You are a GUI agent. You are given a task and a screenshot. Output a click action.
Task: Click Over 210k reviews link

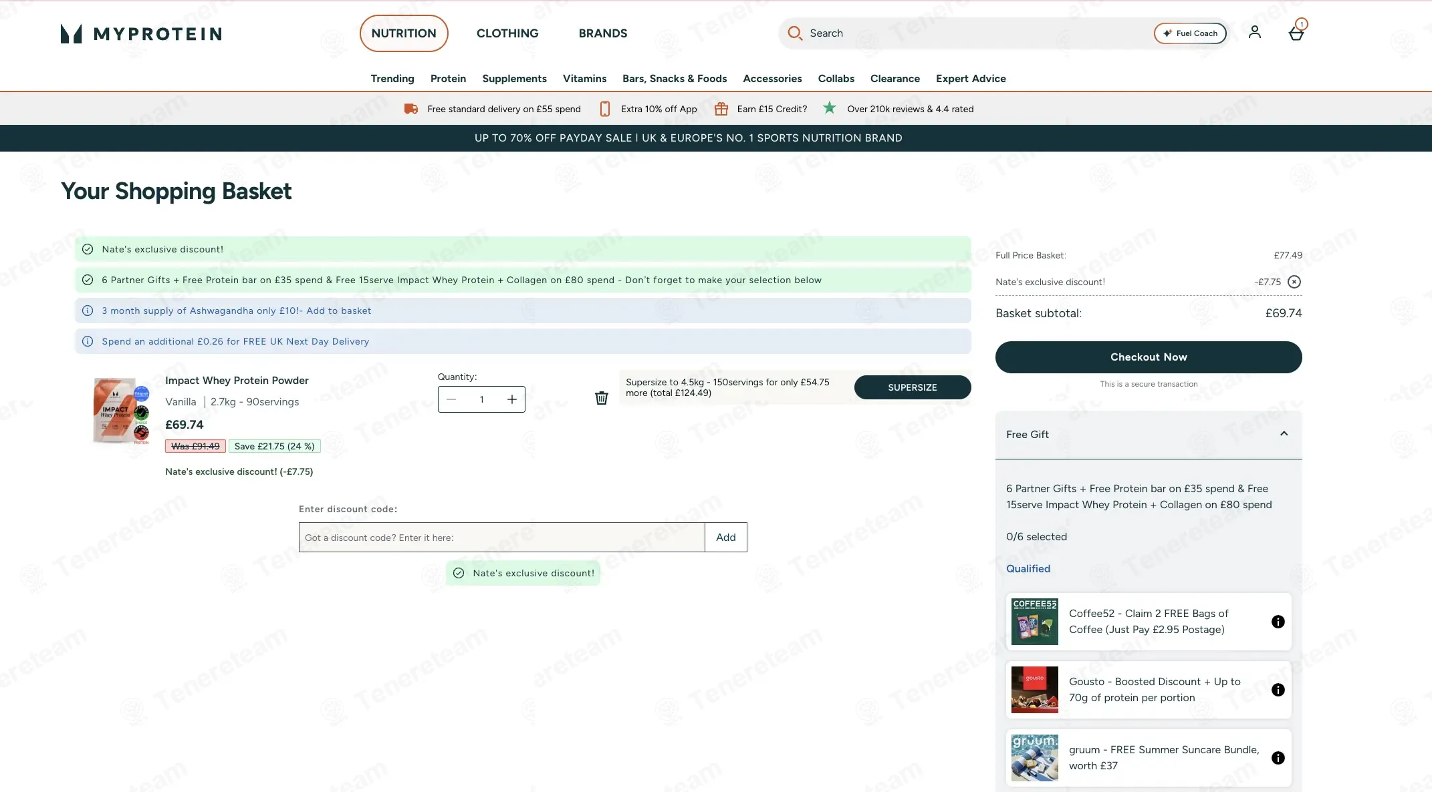point(910,109)
